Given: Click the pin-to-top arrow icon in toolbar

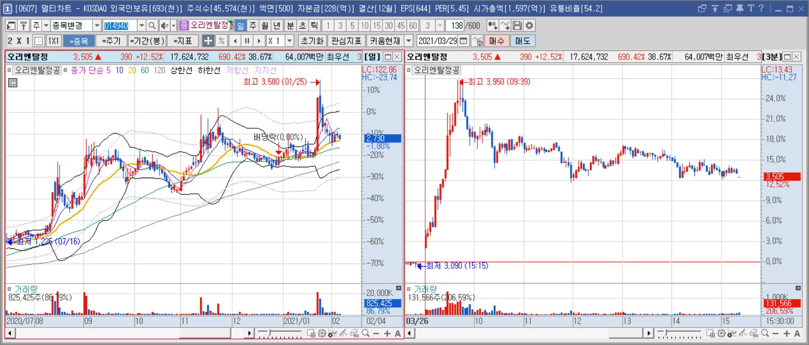Looking at the screenshot, I should coord(23,25).
